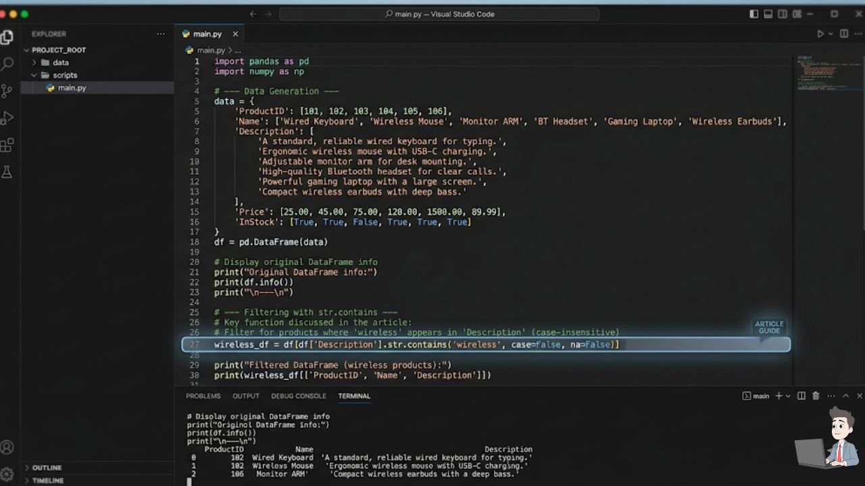865x486 pixels.
Task: Click the 'Price' list line in code
Action: pos(370,211)
